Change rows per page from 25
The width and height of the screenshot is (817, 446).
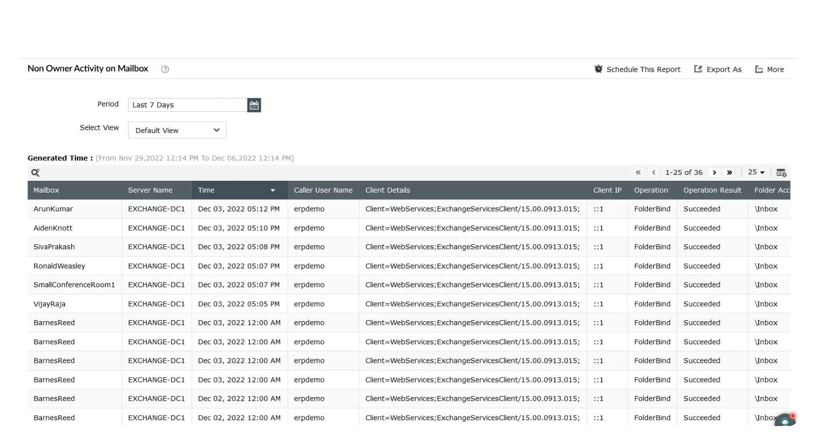pos(756,172)
